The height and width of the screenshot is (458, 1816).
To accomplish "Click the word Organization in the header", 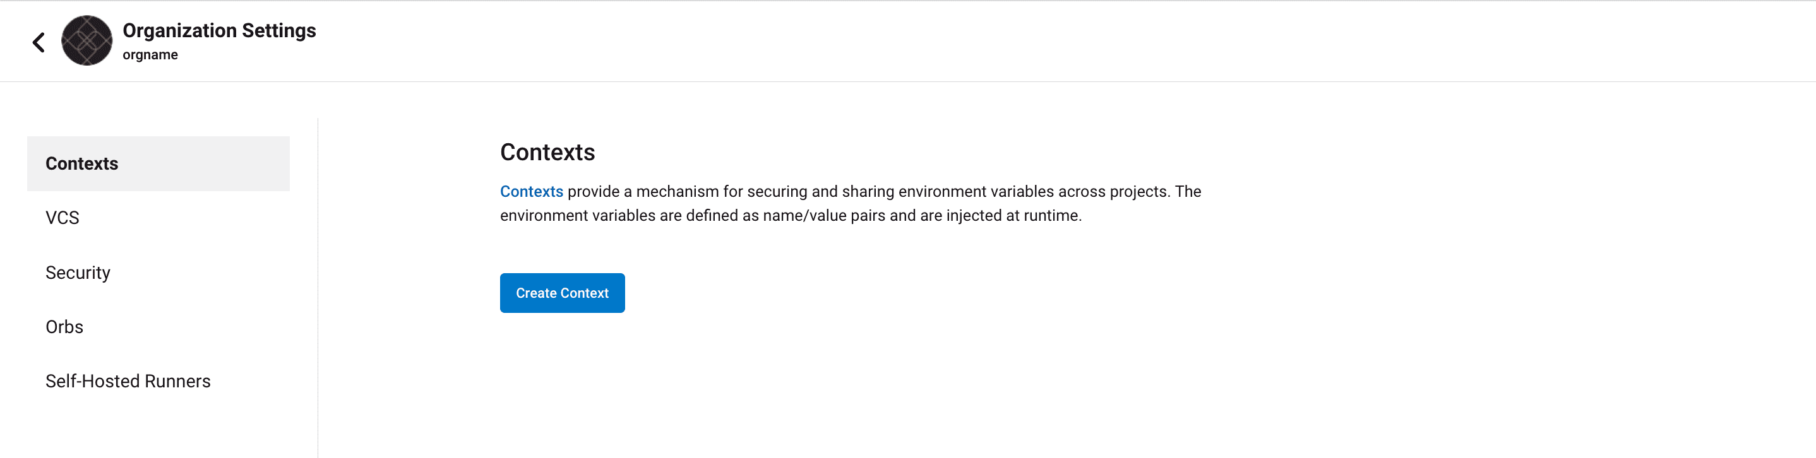I will 180,31.
